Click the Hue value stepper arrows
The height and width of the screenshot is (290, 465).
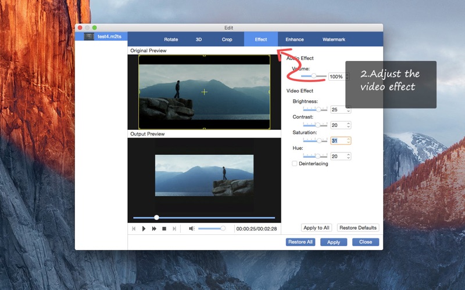coord(348,156)
